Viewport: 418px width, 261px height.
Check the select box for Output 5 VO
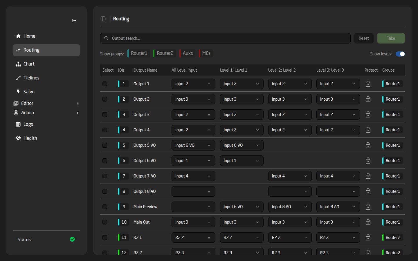coord(105,145)
